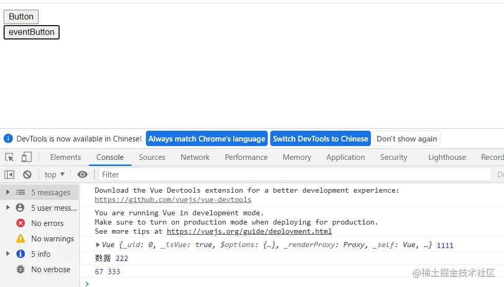Select the Security tab
This screenshot has height=287, width=504.
[394, 157]
